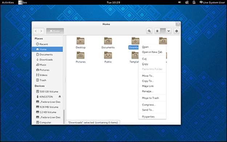This screenshot has width=227, height=142.
Task: Choose Make Link in context menu
Action: [x=152, y=86]
